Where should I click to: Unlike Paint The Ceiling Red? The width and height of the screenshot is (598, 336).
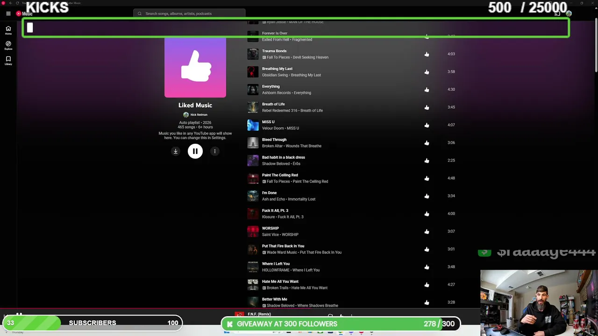pyautogui.click(x=427, y=178)
